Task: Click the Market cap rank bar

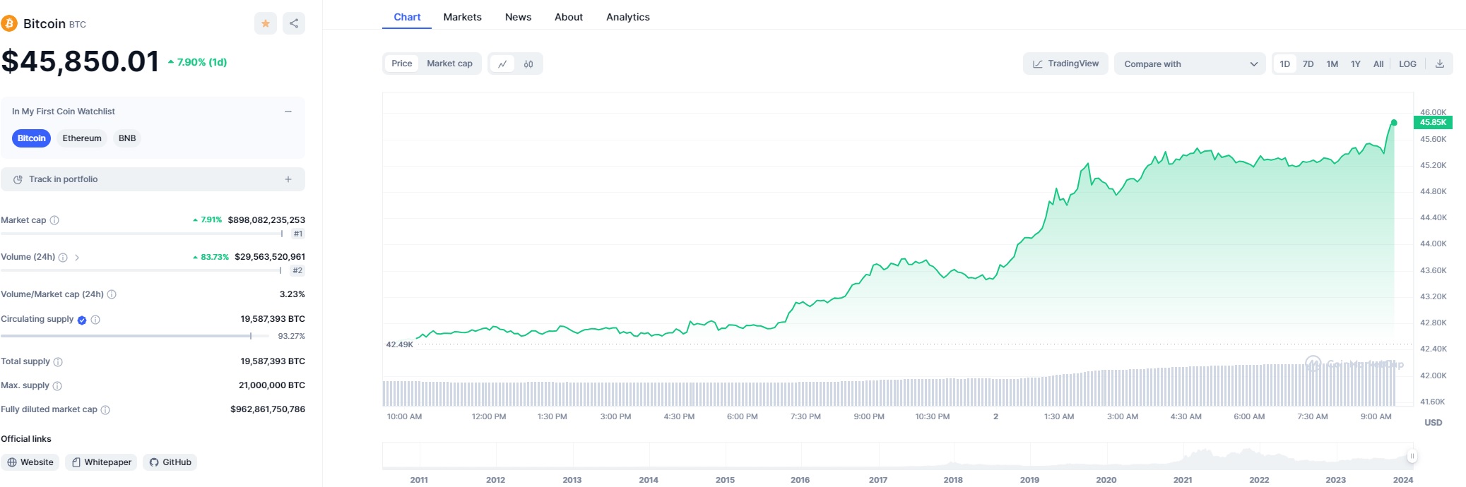Action: point(143,234)
